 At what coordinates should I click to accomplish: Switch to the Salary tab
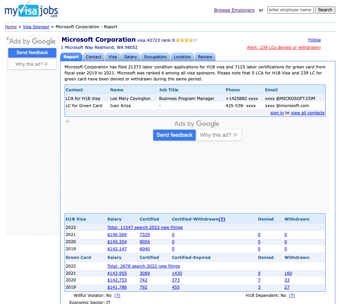tap(130, 57)
